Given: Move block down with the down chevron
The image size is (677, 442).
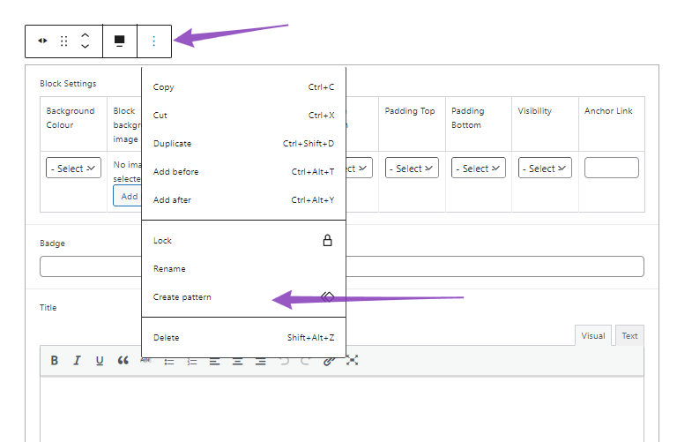Looking at the screenshot, I should pos(85,48).
